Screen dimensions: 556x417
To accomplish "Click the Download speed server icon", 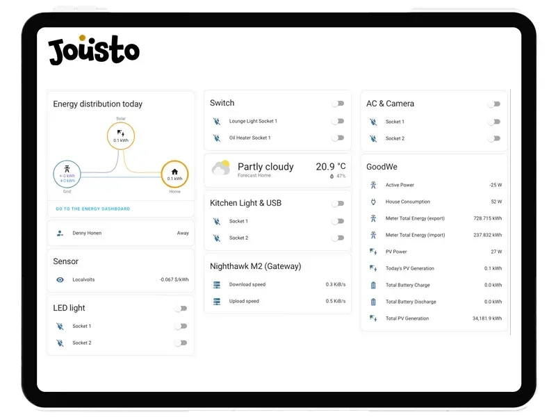I will (217, 285).
